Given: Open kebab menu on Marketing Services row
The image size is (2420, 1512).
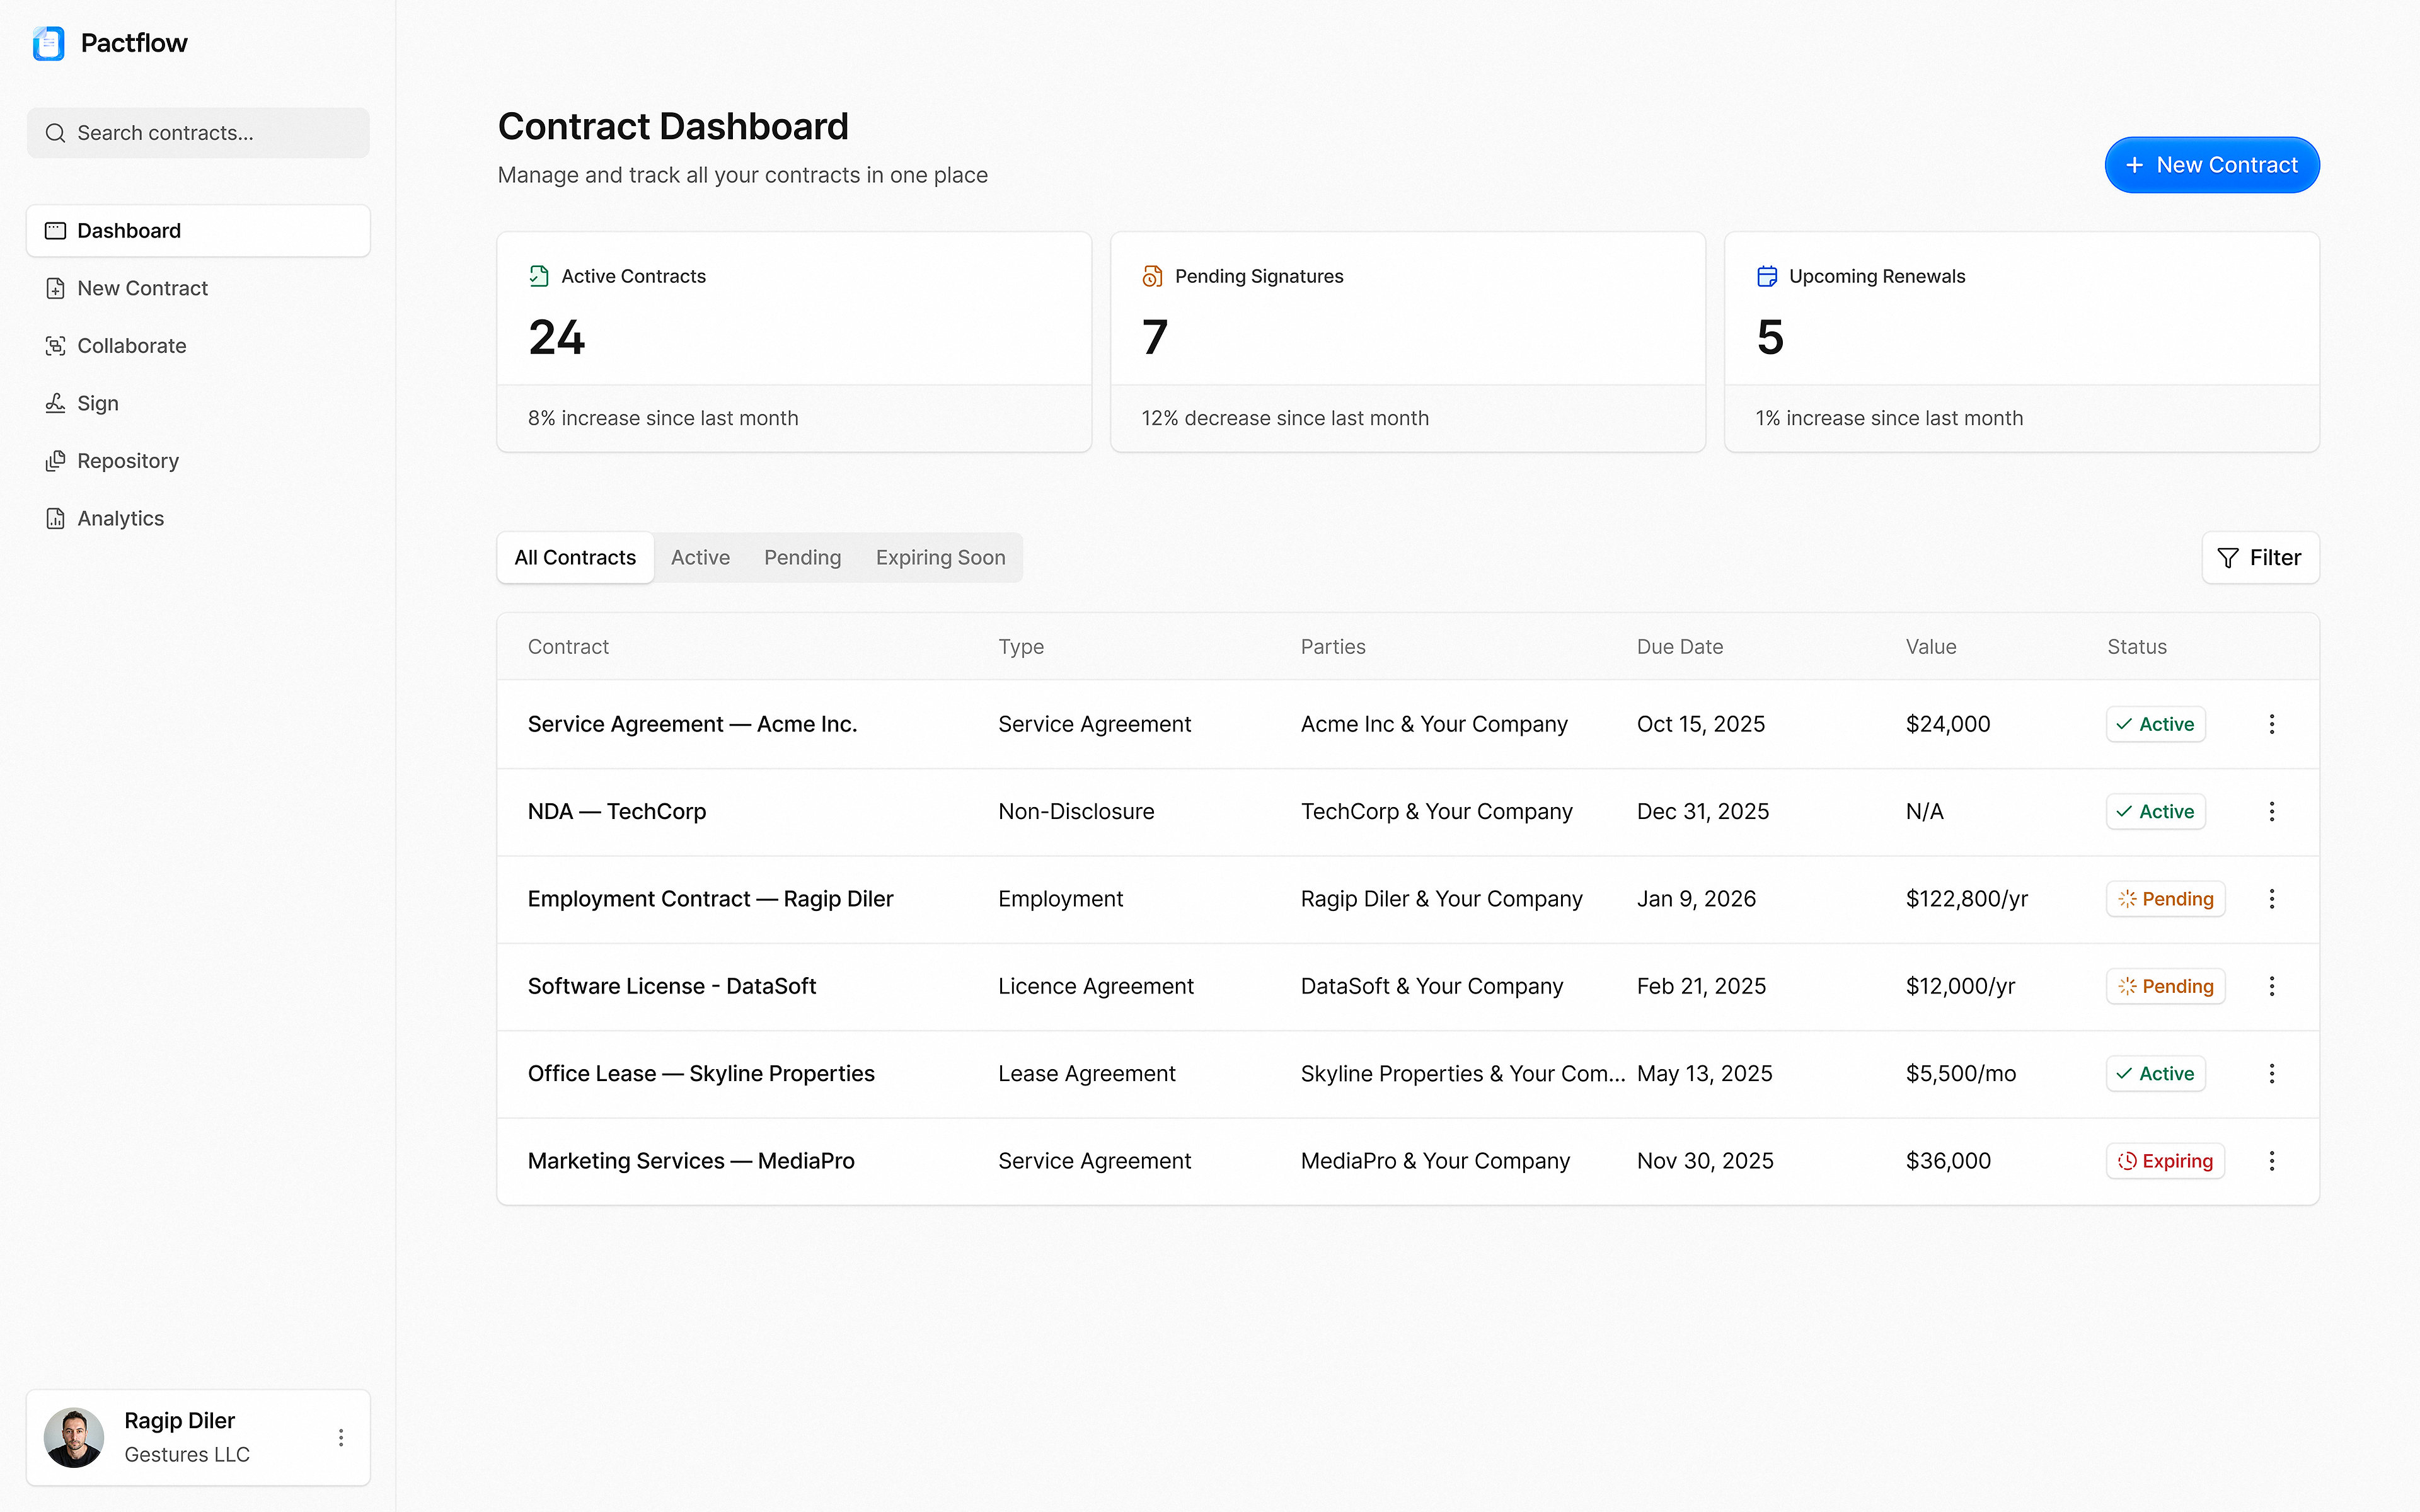Looking at the screenshot, I should pyautogui.click(x=2271, y=1160).
